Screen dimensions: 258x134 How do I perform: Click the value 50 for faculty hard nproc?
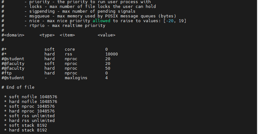pyautogui.click(x=108, y=68)
